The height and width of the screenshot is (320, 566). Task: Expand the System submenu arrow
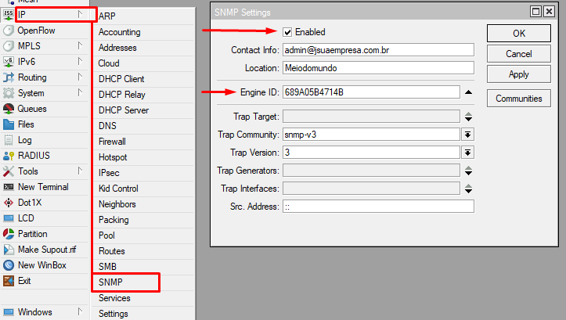tap(80, 93)
